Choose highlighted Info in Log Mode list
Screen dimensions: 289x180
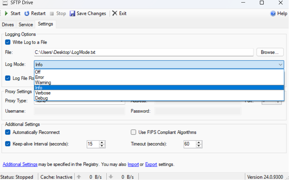[x=159, y=87]
